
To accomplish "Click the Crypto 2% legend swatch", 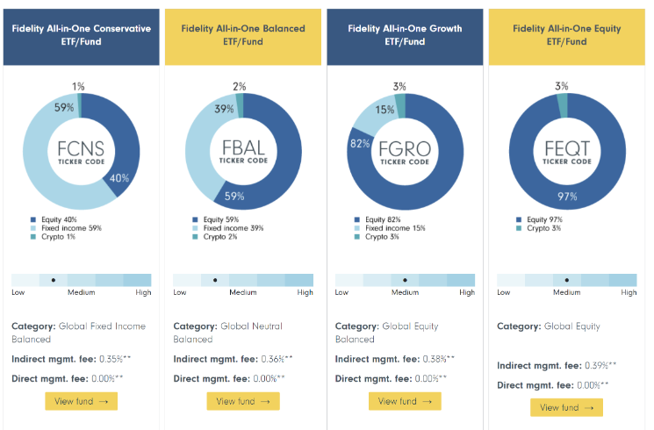I will pyautogui.click(x=195, y=237).
